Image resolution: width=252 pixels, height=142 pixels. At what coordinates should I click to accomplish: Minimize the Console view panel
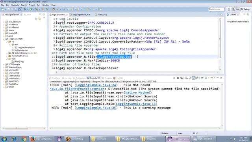click(218, 78)
